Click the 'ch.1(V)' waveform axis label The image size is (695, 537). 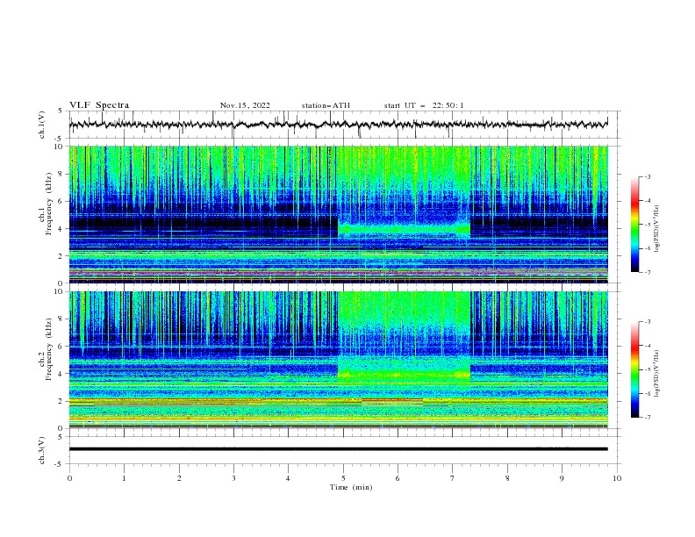tap(42, 125)
